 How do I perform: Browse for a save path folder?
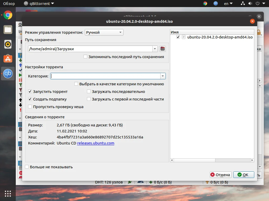click(x=162, y=49)
